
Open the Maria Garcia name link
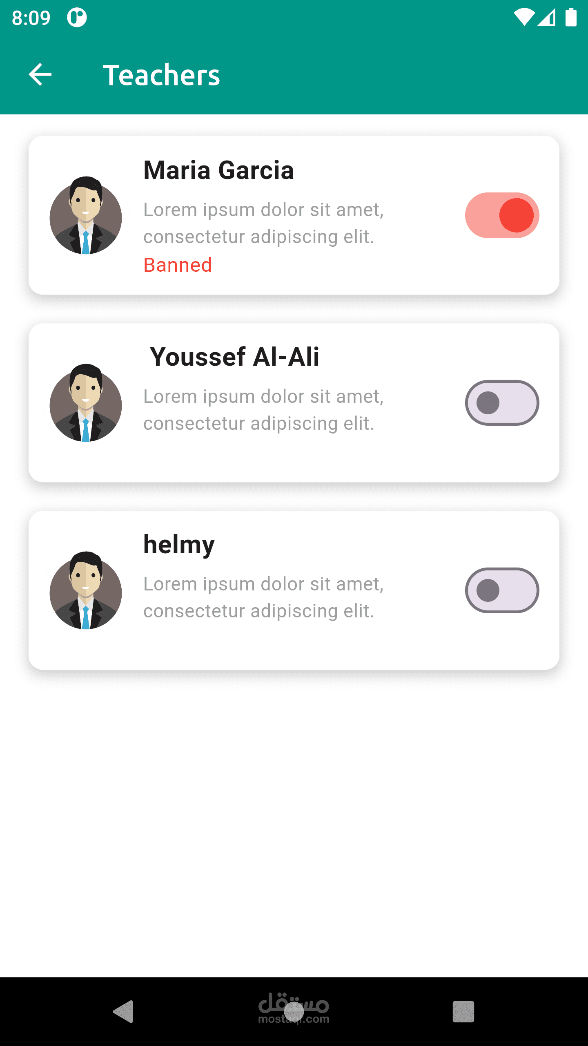coord(218,170)
